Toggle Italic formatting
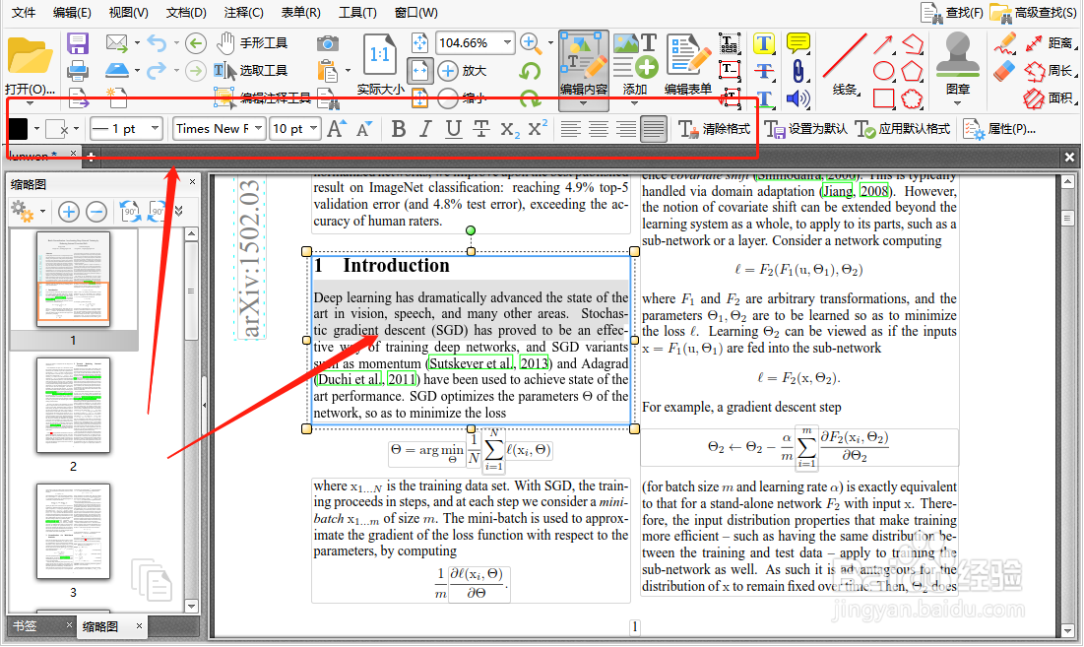This screenshot has width=1084, height=647. click(425, 129)
